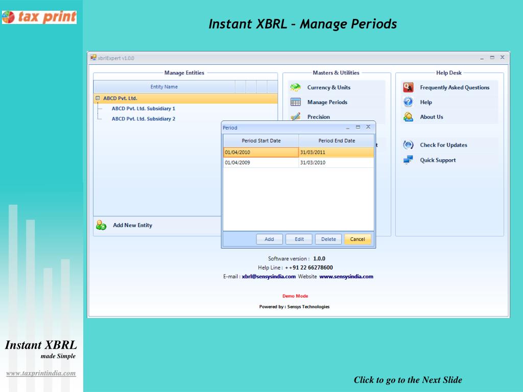Click Period End Date column header
523x392 pixels.
[336, 141]
